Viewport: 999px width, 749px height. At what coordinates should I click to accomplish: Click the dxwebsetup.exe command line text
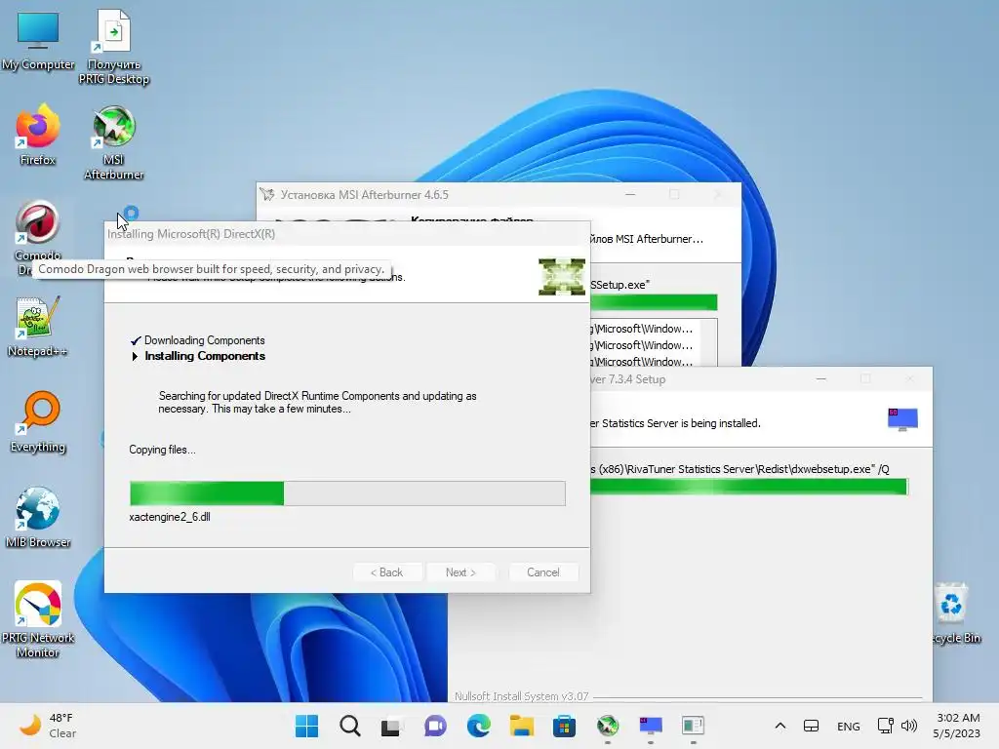point(739,469)
